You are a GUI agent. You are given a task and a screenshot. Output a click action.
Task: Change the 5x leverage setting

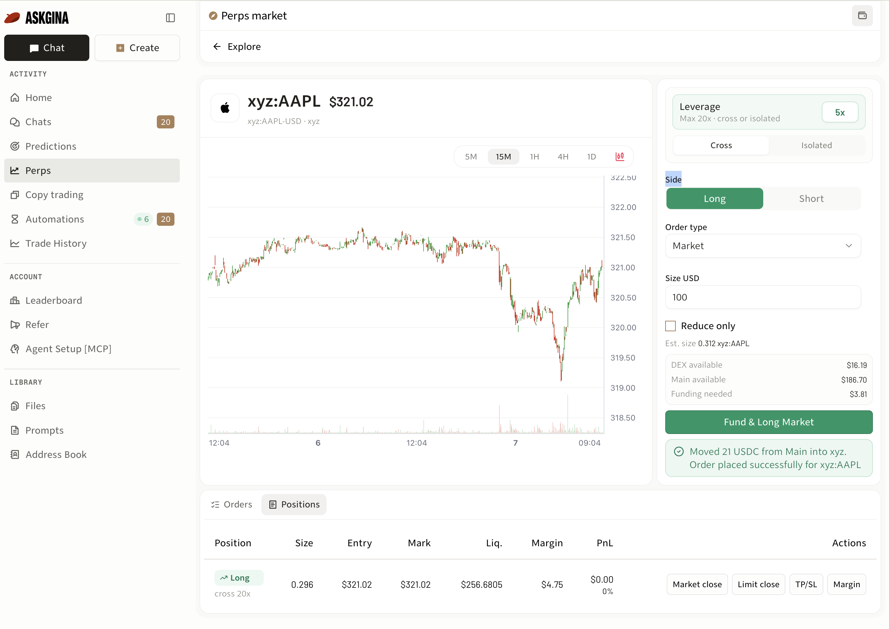coord(839,112)
